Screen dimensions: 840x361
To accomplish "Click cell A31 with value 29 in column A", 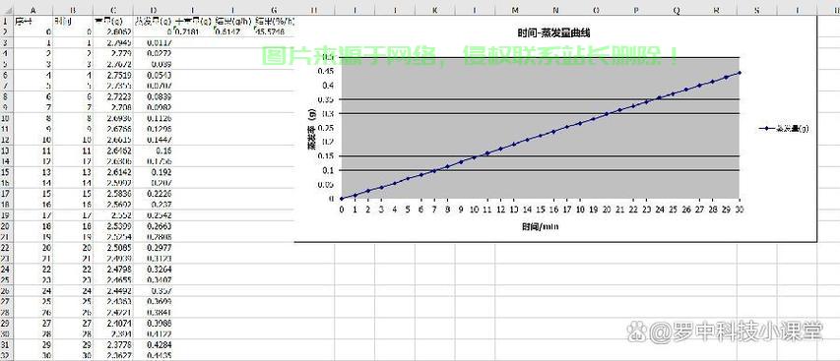I will [x=33, y=345].
